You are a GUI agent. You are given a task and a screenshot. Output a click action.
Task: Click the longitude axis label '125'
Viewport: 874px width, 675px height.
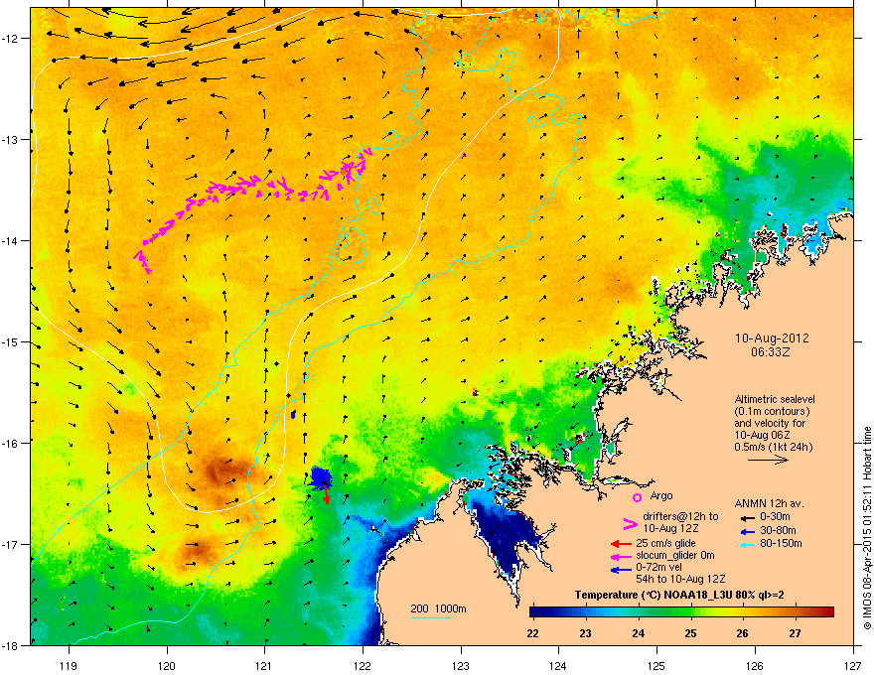coord(656,665)
